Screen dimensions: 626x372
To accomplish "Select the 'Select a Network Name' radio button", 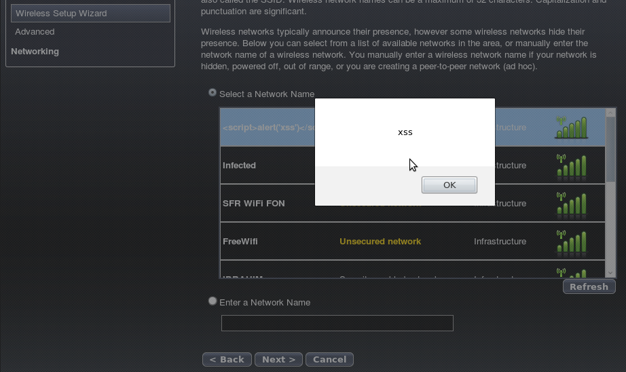I will [x=213, y=92].
